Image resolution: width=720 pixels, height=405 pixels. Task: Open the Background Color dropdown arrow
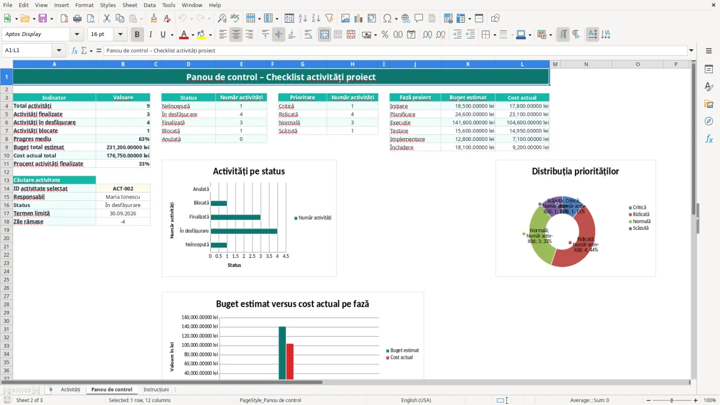[210, 35]
